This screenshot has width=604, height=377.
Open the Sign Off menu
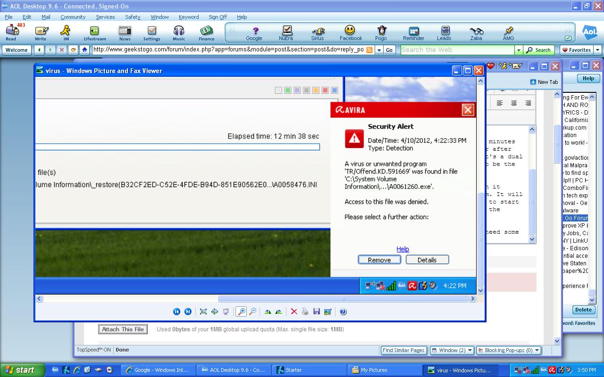pos(218,16)
